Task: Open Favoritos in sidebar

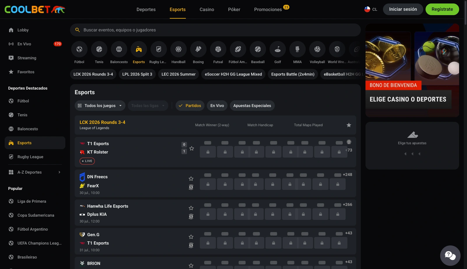Action: (35, 72)
